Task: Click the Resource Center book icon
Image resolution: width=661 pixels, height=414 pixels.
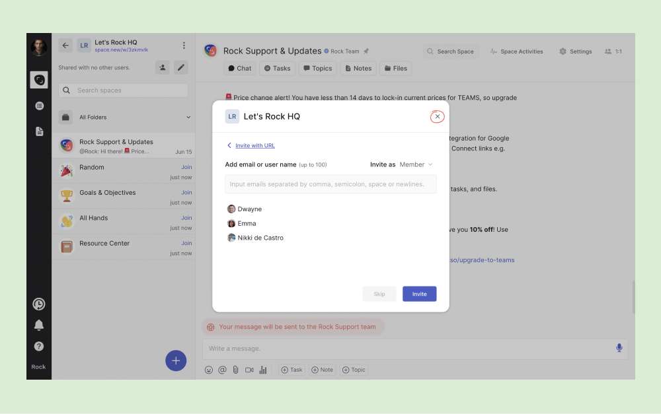Action: point(67,246)
